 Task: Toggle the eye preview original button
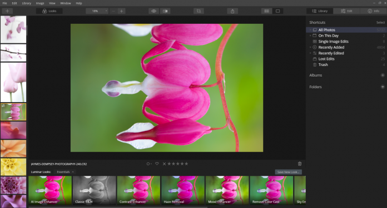(x=154, y=11)
